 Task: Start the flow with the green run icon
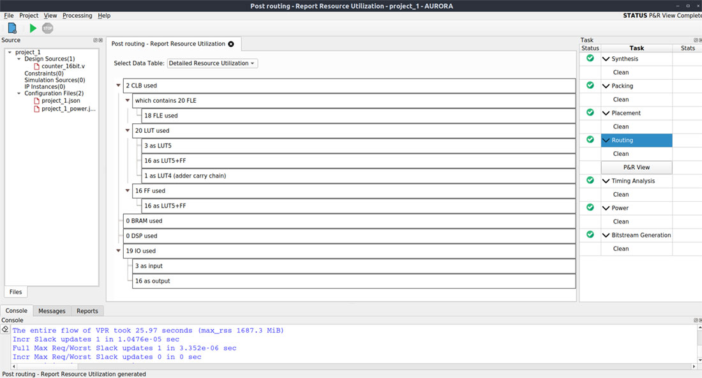33,28
